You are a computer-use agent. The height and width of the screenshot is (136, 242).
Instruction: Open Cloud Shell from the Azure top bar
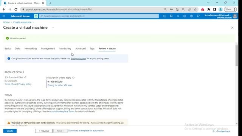point(164,16)
